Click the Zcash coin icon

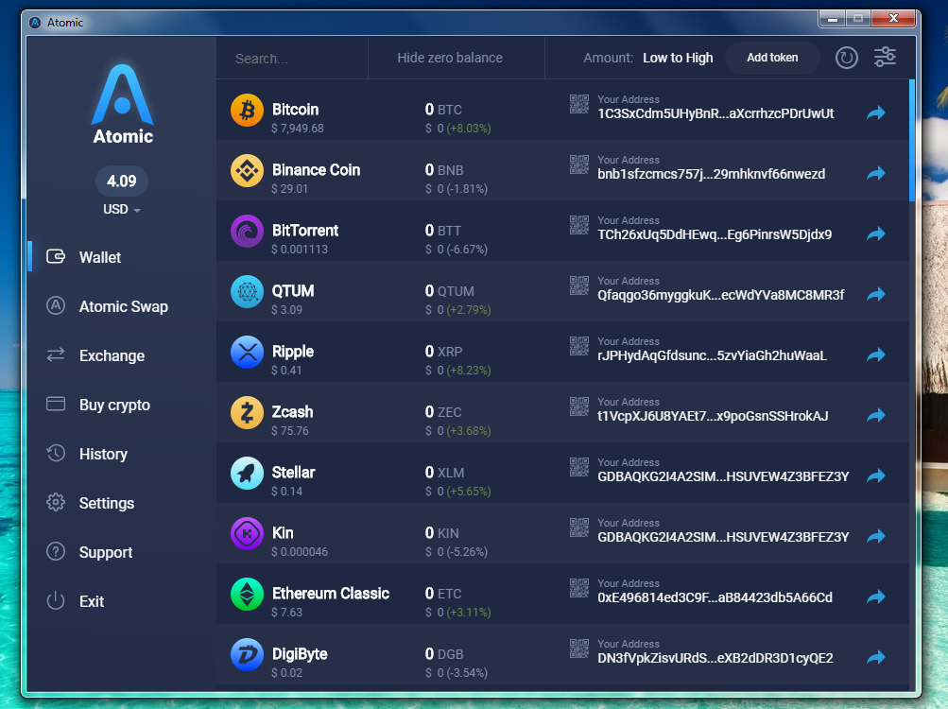click(x=247, y=412)
